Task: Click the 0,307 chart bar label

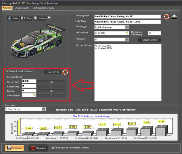Action: [x=147, y=122]
